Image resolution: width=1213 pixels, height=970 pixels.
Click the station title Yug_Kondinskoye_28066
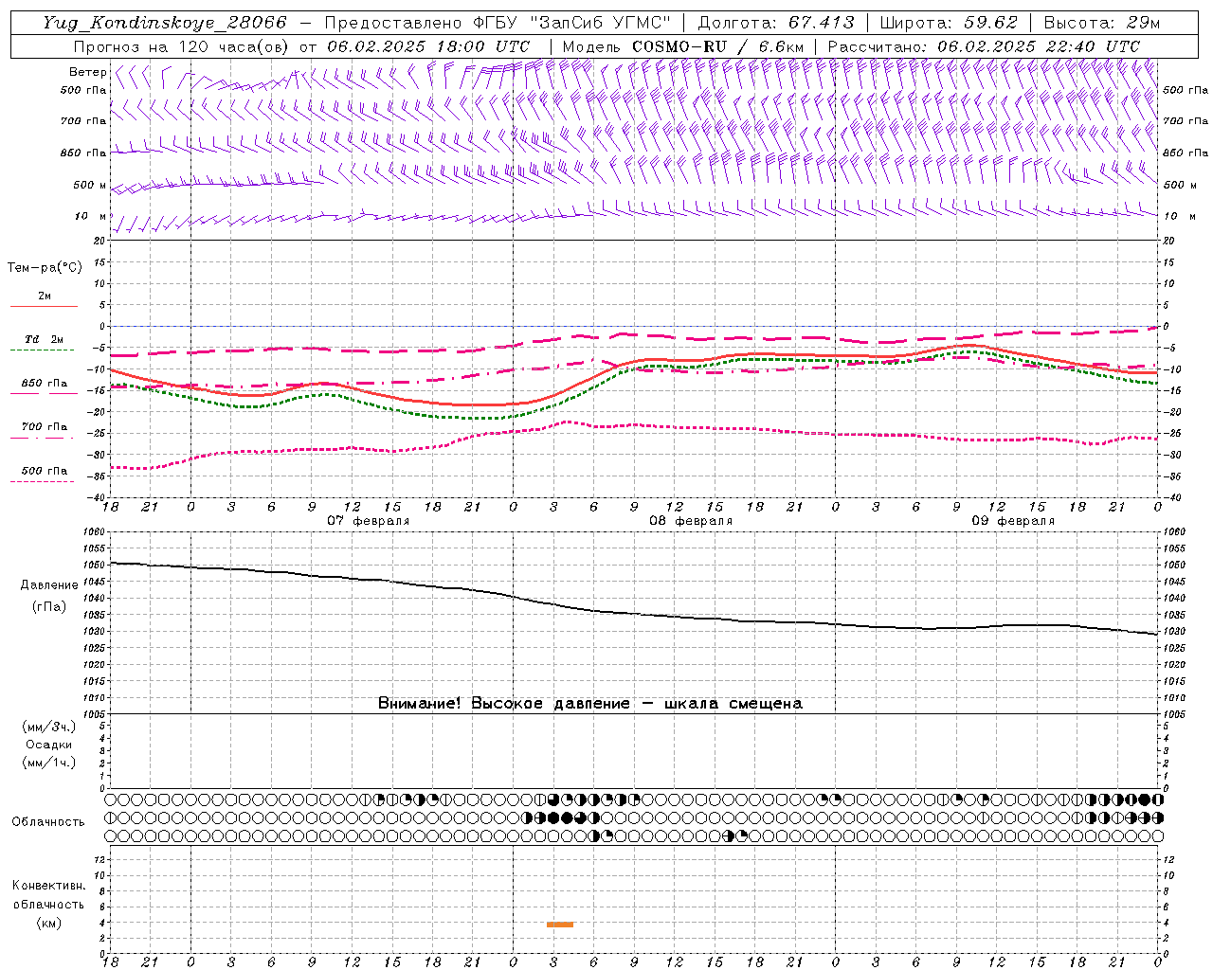(x=165, y=23)
